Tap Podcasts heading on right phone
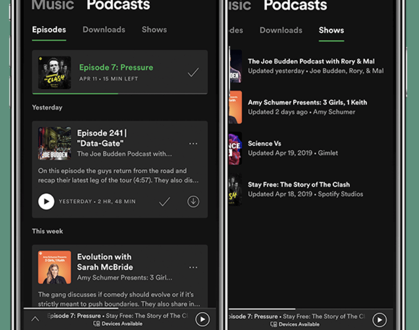This screenshot has height=330, width=419. [295, 5]
